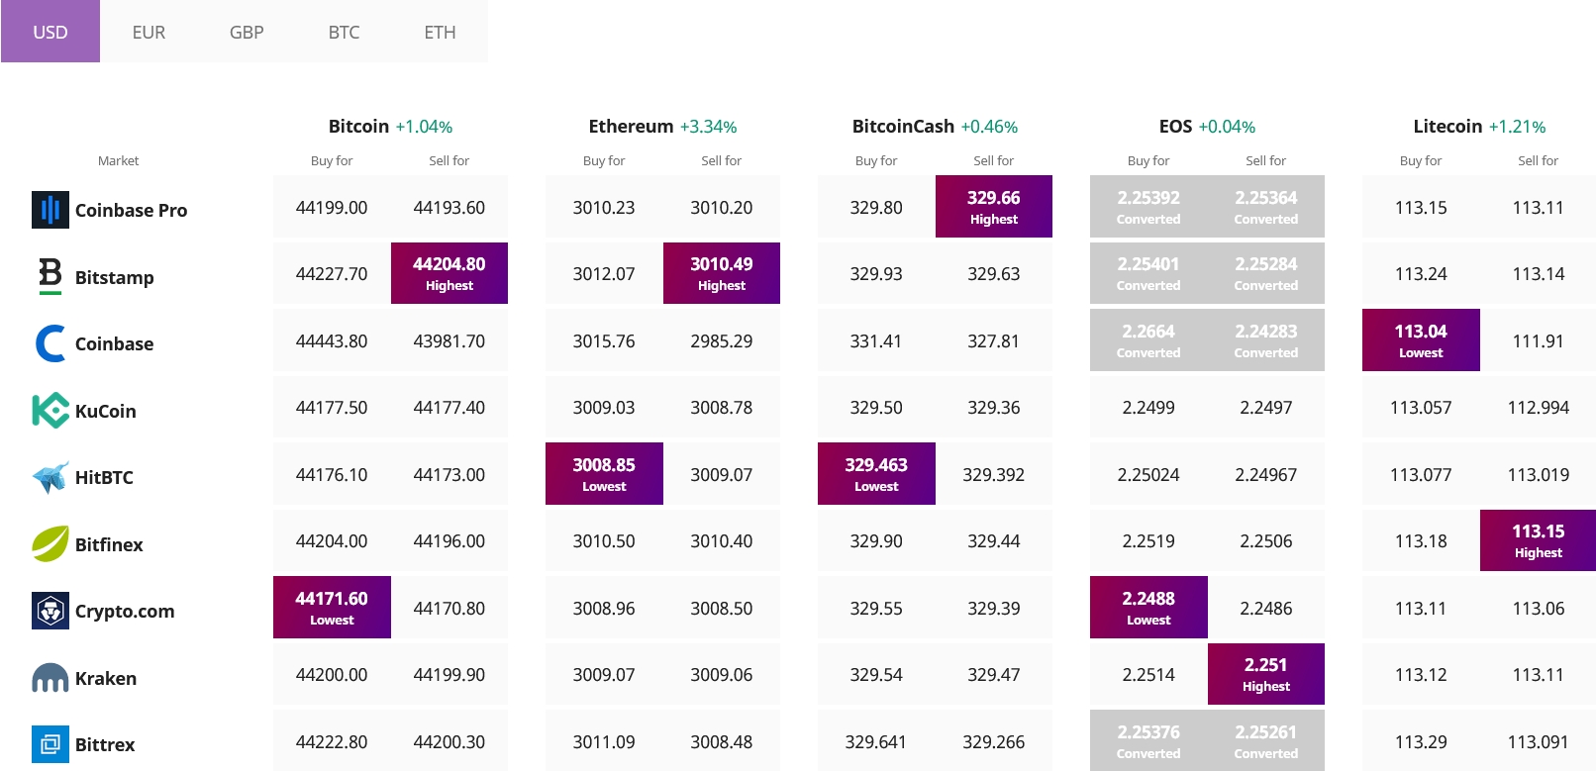Click Bittrex Bitcoin buy price 44222.80
The height and width of the screenshot is (771, 1596).
[x=332, y=742]
